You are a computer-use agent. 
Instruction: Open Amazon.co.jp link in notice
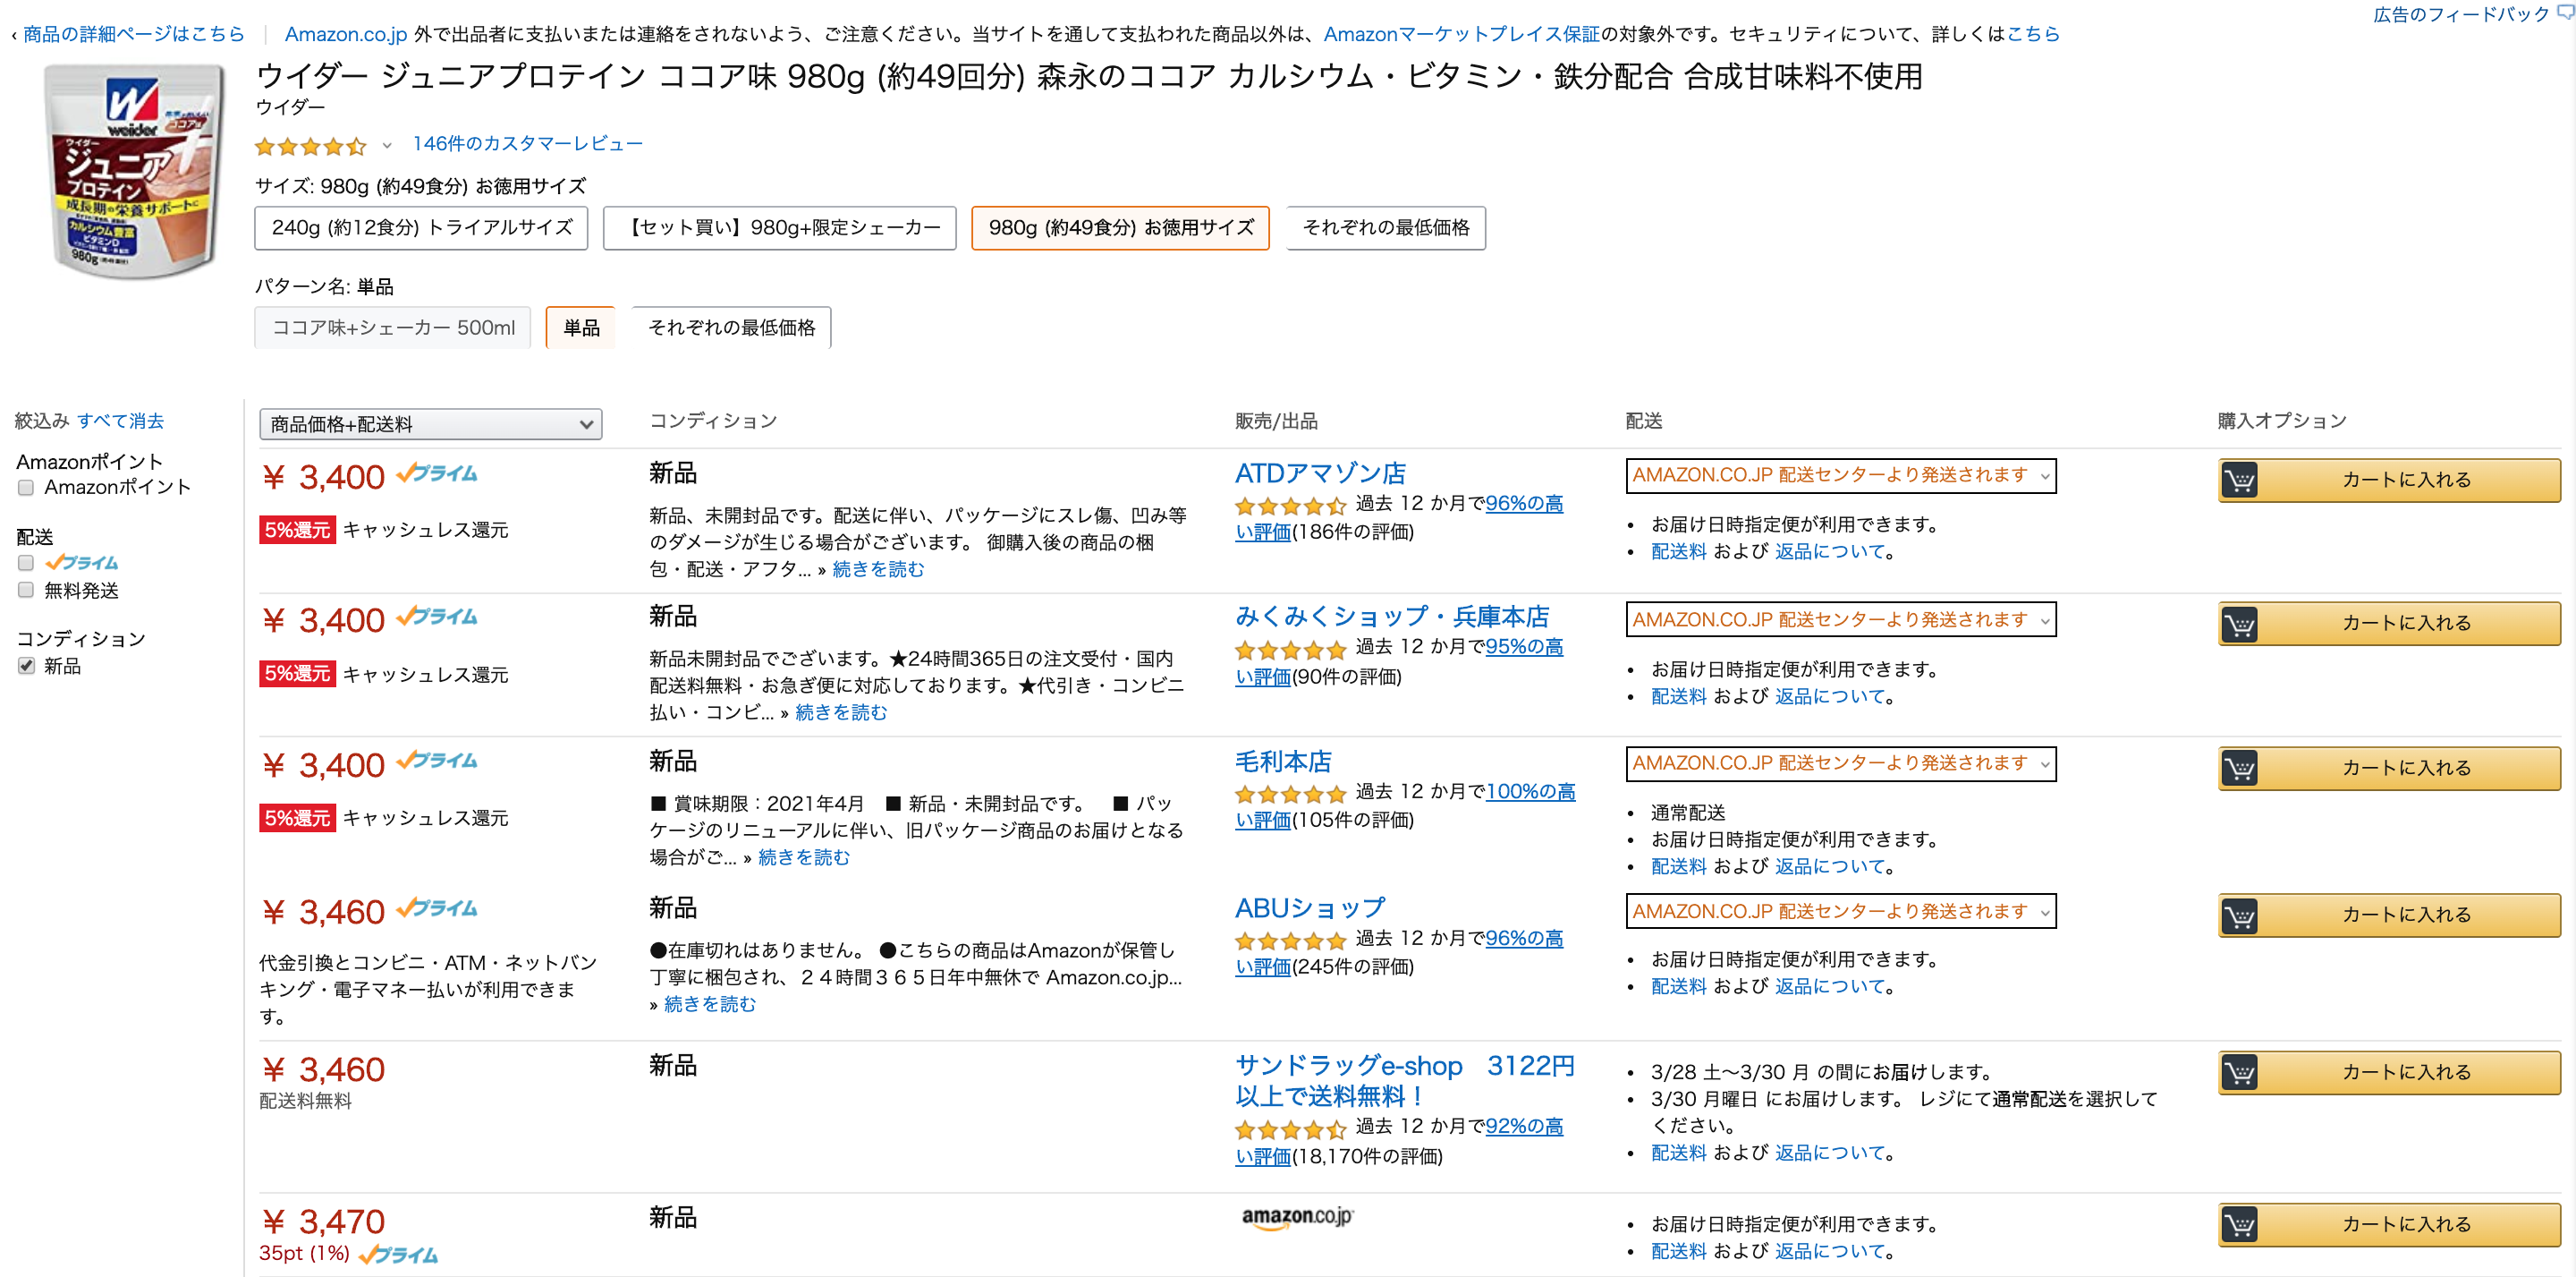point(346,34)
